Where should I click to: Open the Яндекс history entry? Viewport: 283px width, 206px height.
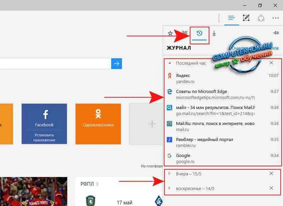pos(222,78)
